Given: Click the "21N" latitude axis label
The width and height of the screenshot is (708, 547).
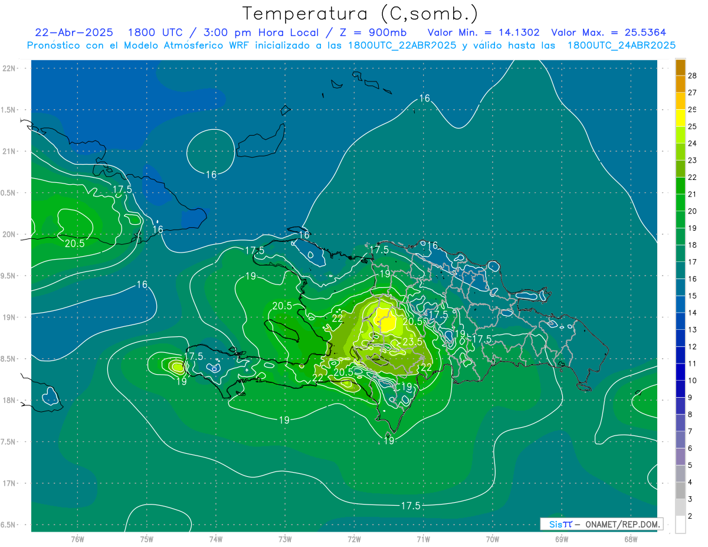Looking at the screenshot, I should 9,151.
